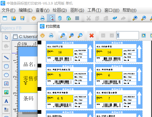Redo with the gray forward arrow icon

(123, 18)
